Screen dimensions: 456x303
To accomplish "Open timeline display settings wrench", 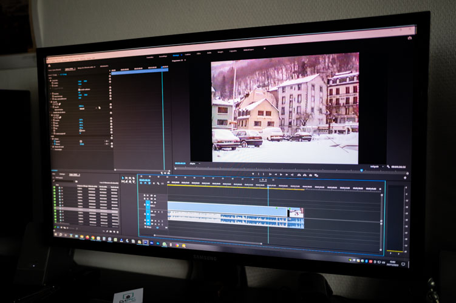I will [158, 184].
